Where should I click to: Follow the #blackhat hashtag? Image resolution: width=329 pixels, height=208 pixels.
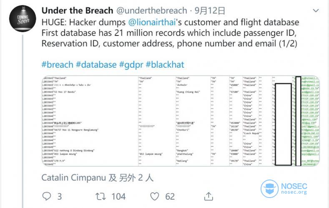click(x=165, y=64)
